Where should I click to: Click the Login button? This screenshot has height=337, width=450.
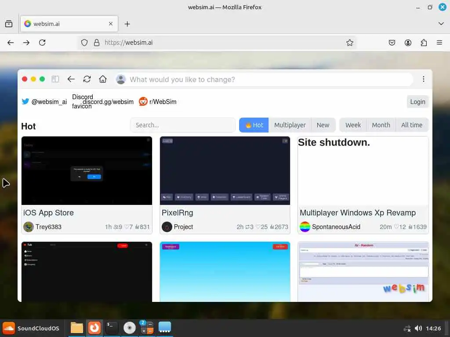point(417,102)
